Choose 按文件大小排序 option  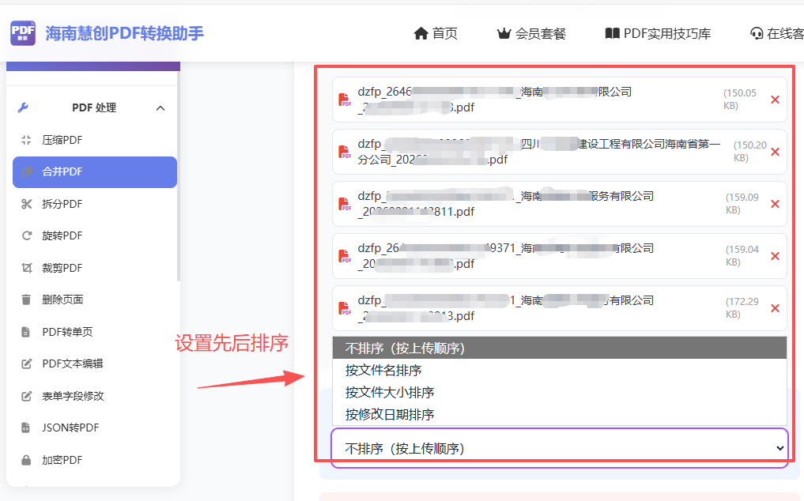click(x=560, y=392)
